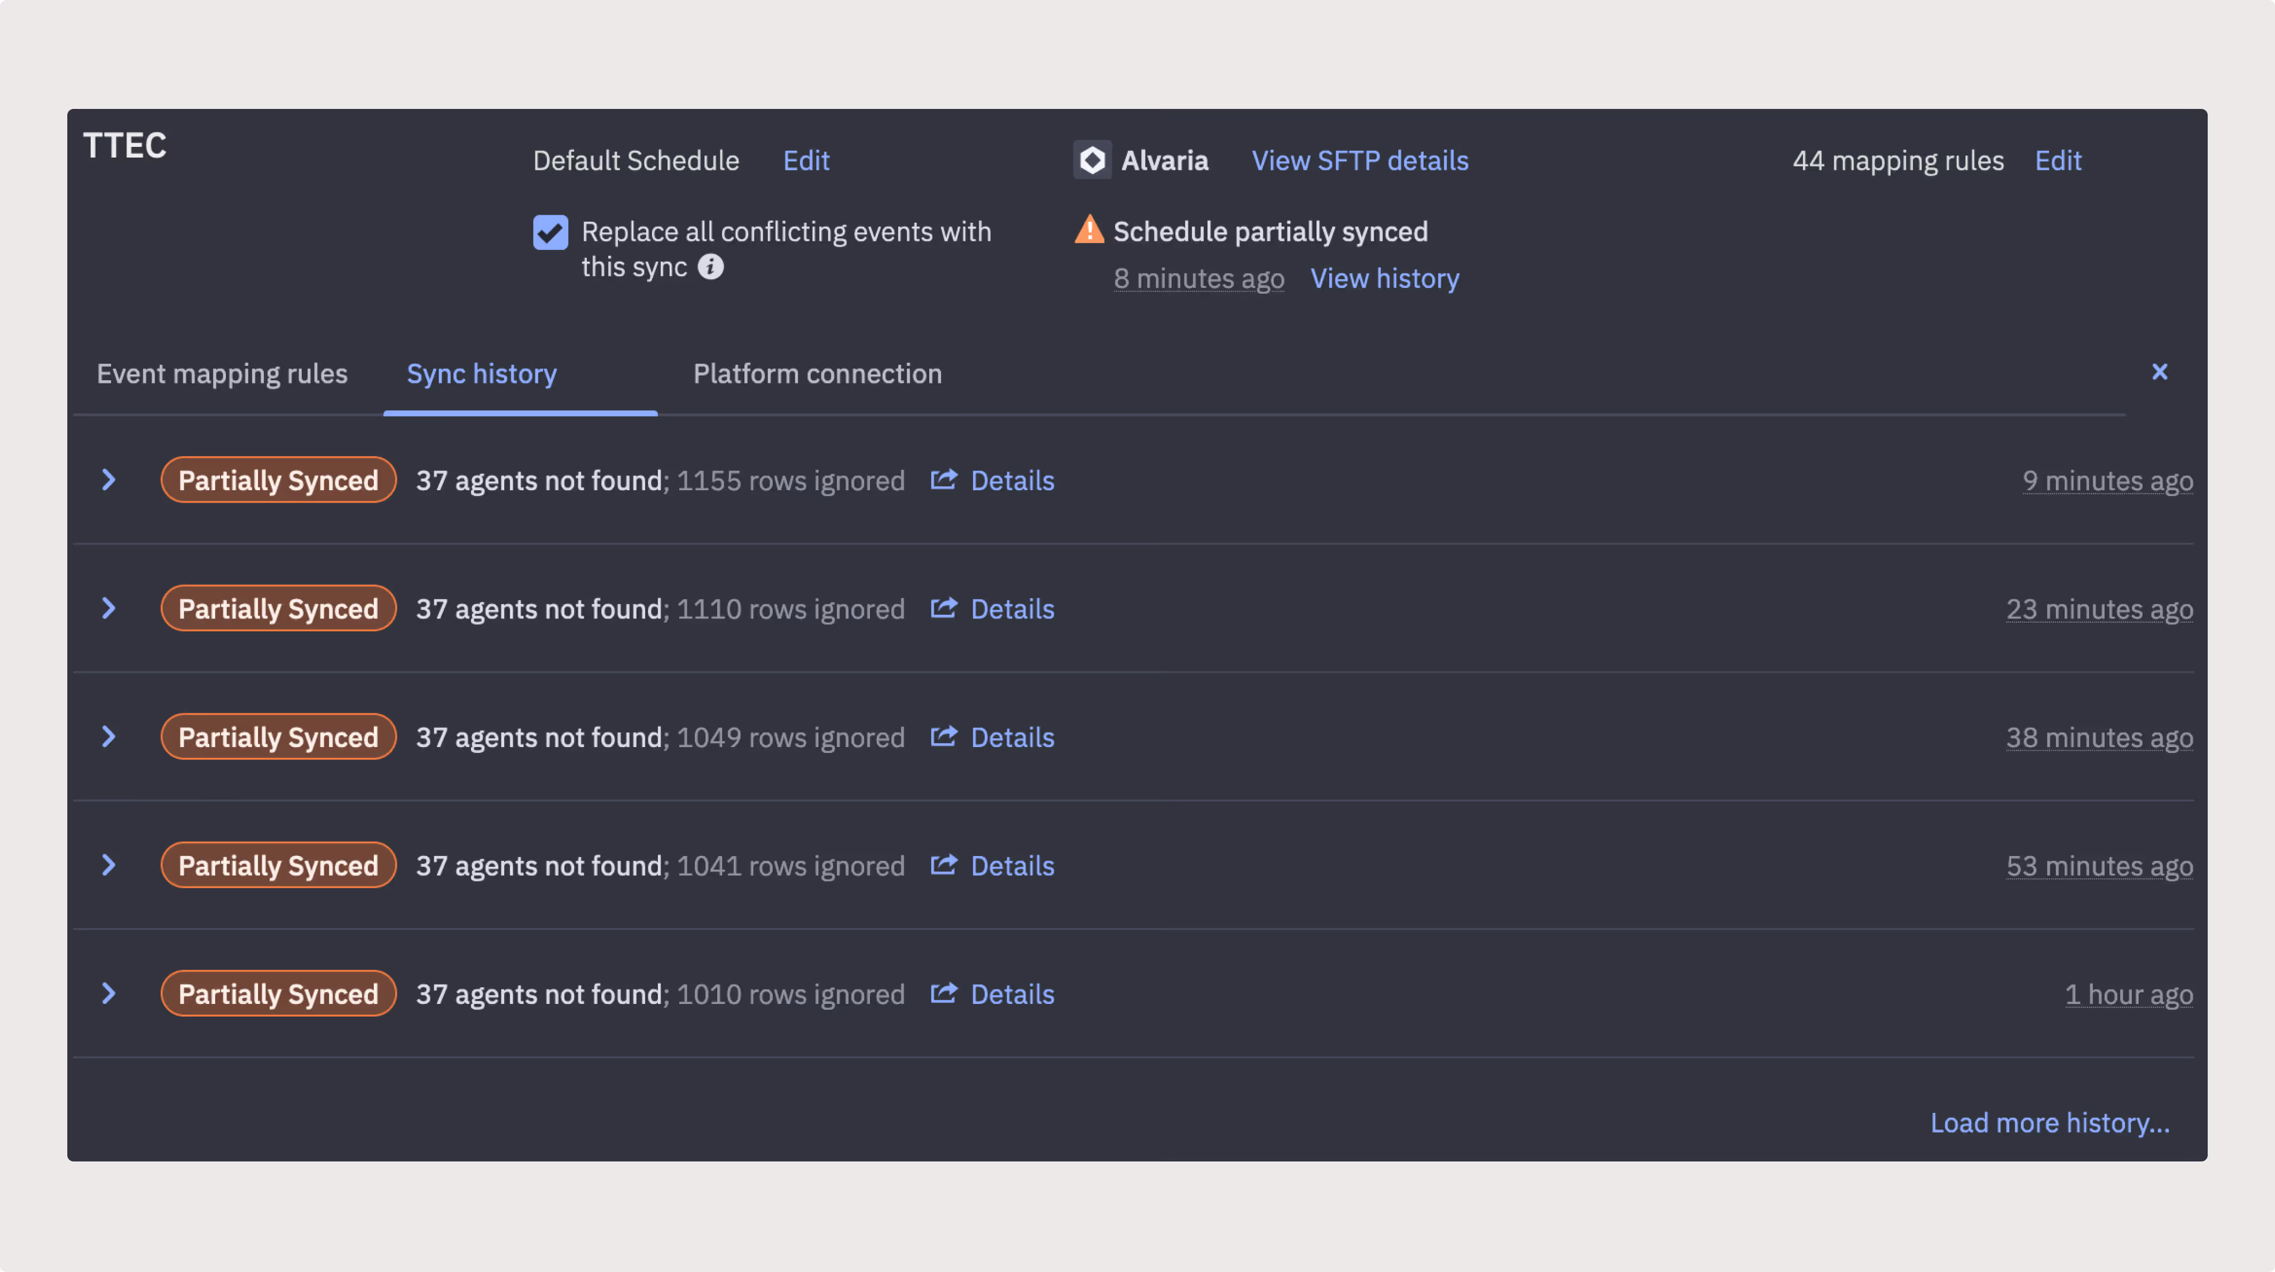Click the '8 minutes ago' timestamp

pos(1198,278)
